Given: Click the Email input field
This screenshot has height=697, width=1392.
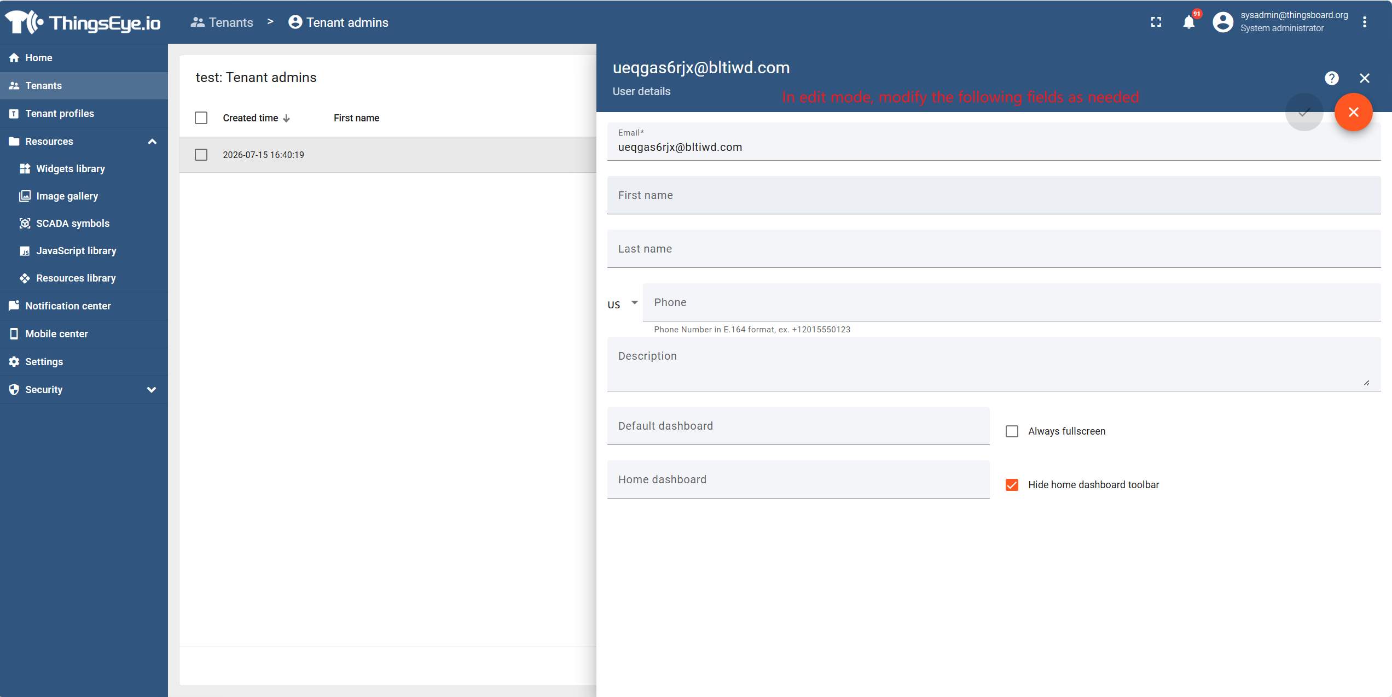Looking at the screenshot, I should point(994,142).
